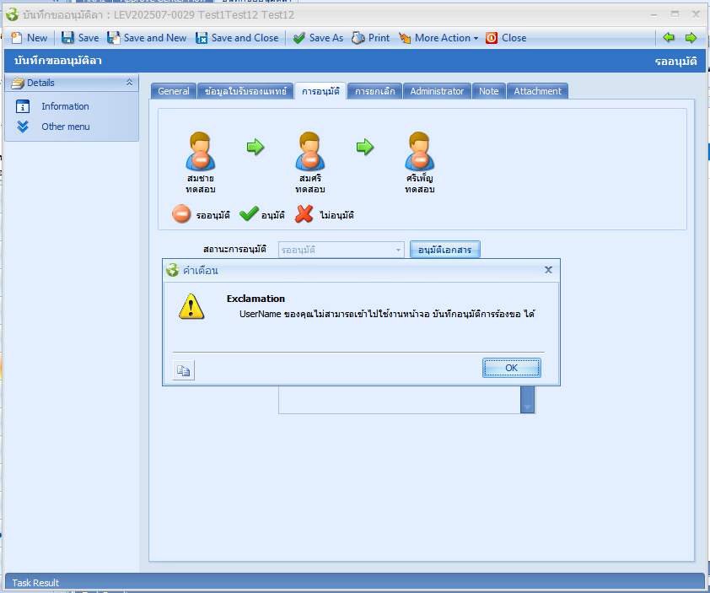Click the อนุมัติเอกสาร button
The image size is (710, 593).
click(x=444, y=250)
